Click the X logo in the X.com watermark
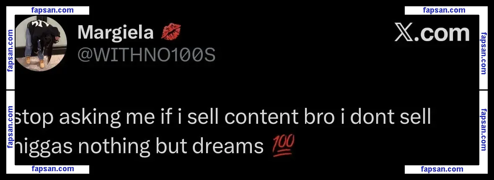This screenshot has width=494, height=180. [403, 33]
